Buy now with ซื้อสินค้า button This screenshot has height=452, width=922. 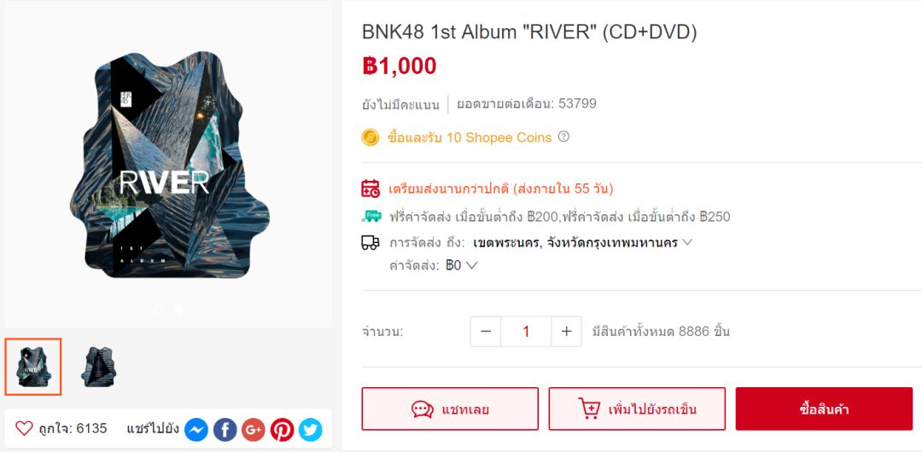[x=824, y=409]
